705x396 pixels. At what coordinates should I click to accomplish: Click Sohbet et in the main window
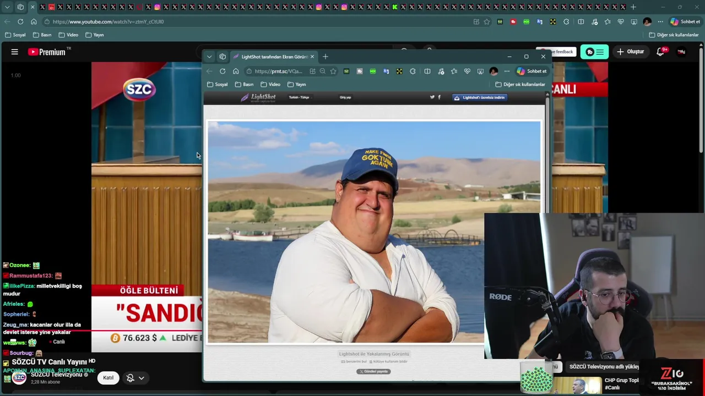click(685, 21)
